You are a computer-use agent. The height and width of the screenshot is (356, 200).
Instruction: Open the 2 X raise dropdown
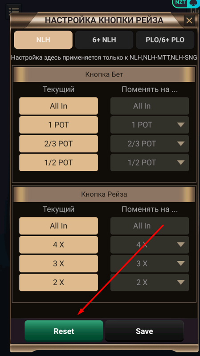[x=150, y=283]
